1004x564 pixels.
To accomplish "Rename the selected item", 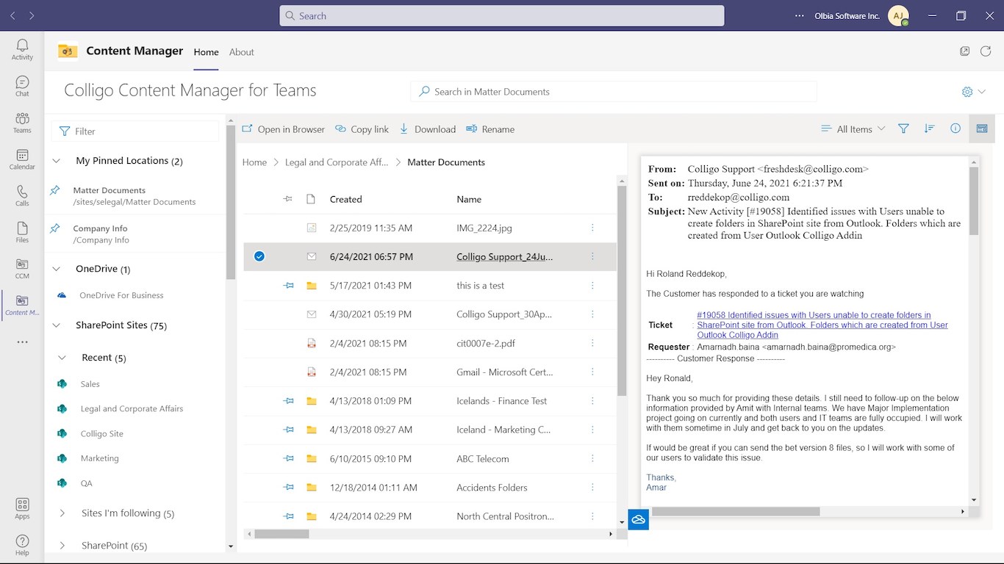I will pyautogui.click(x=490, y=129).
